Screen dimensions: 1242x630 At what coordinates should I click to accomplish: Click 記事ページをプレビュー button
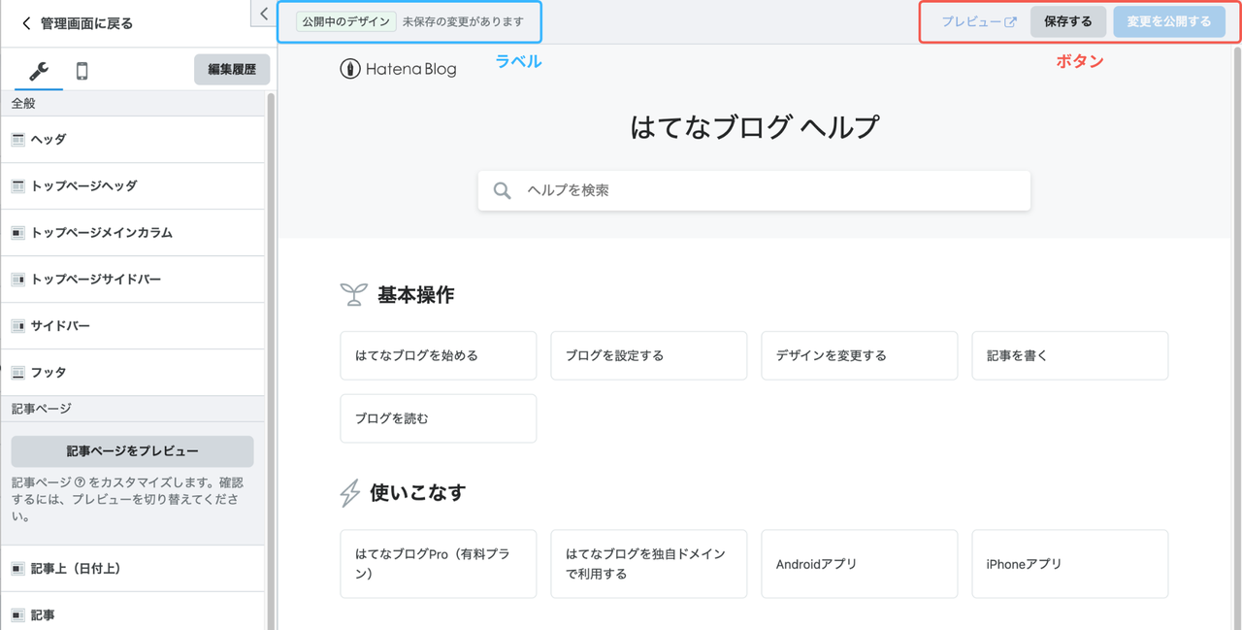coord(133,451)
